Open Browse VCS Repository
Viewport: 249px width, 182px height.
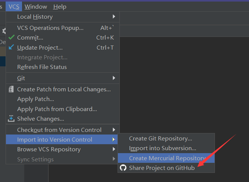62,149
